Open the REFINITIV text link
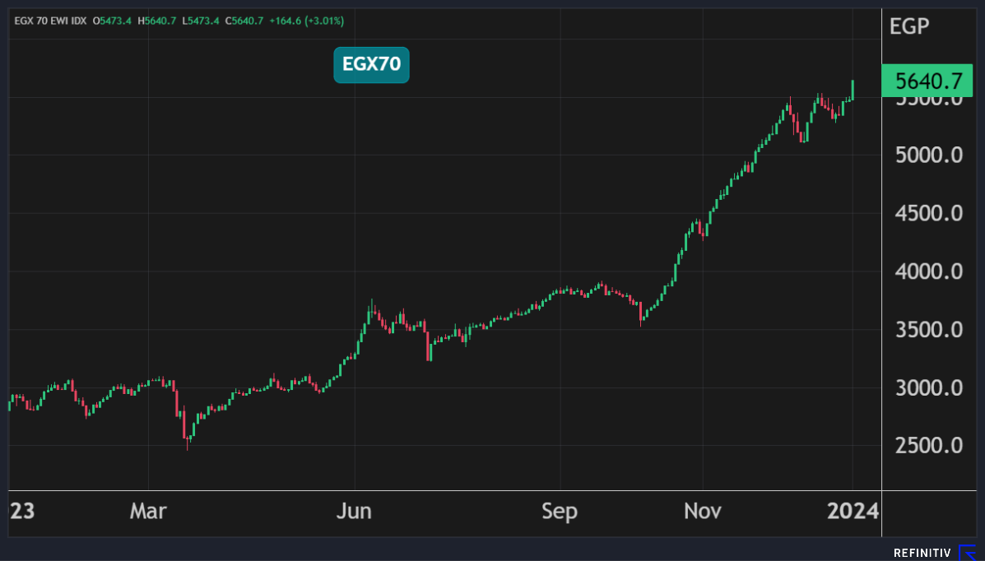Image resolution: width=985 pixels, height=561 pixels. pyautogui.click(x=922, y=553)
